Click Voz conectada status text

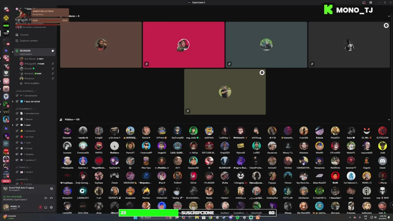coord(14,196)
